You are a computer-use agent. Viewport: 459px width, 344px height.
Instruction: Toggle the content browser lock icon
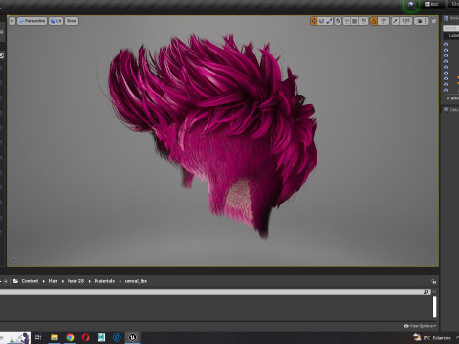coord(433,281)
